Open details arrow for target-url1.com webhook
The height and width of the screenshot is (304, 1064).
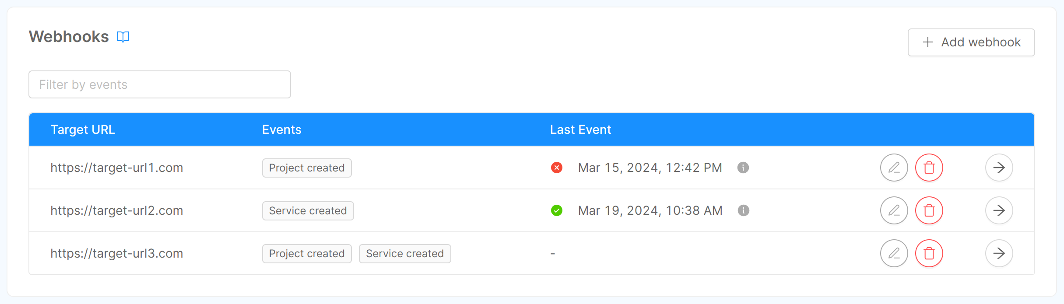999,168
